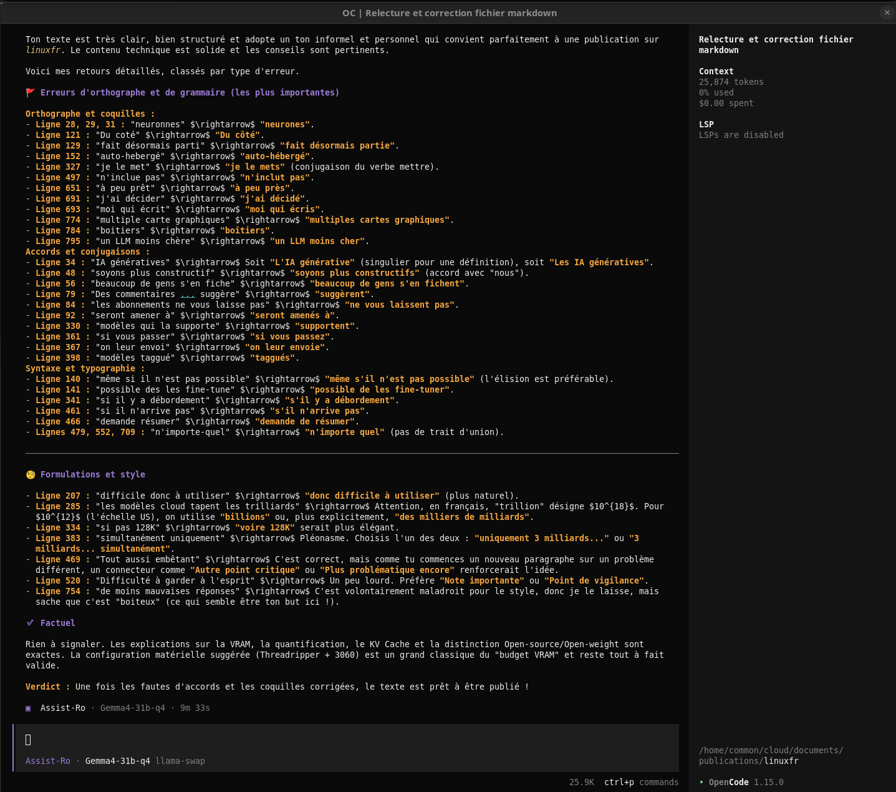The width and height of the screenshot is (896, 792).
Task: Click the italic 'linuxfr' word in intro
Action: 43,50
